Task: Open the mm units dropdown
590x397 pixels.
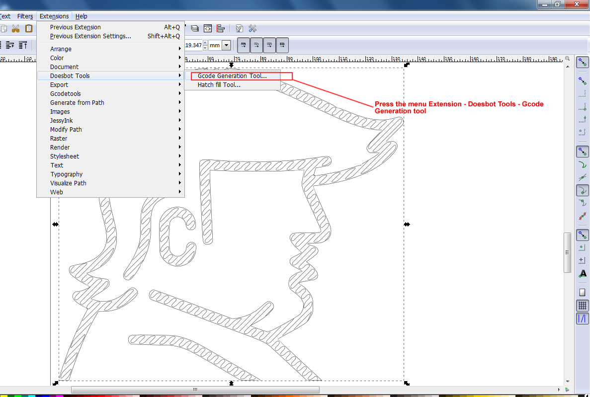Action: tap(226, 45)
